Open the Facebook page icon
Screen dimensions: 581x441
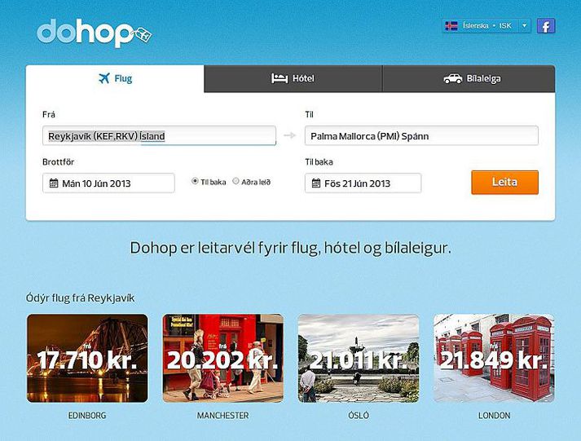(546, 26)
